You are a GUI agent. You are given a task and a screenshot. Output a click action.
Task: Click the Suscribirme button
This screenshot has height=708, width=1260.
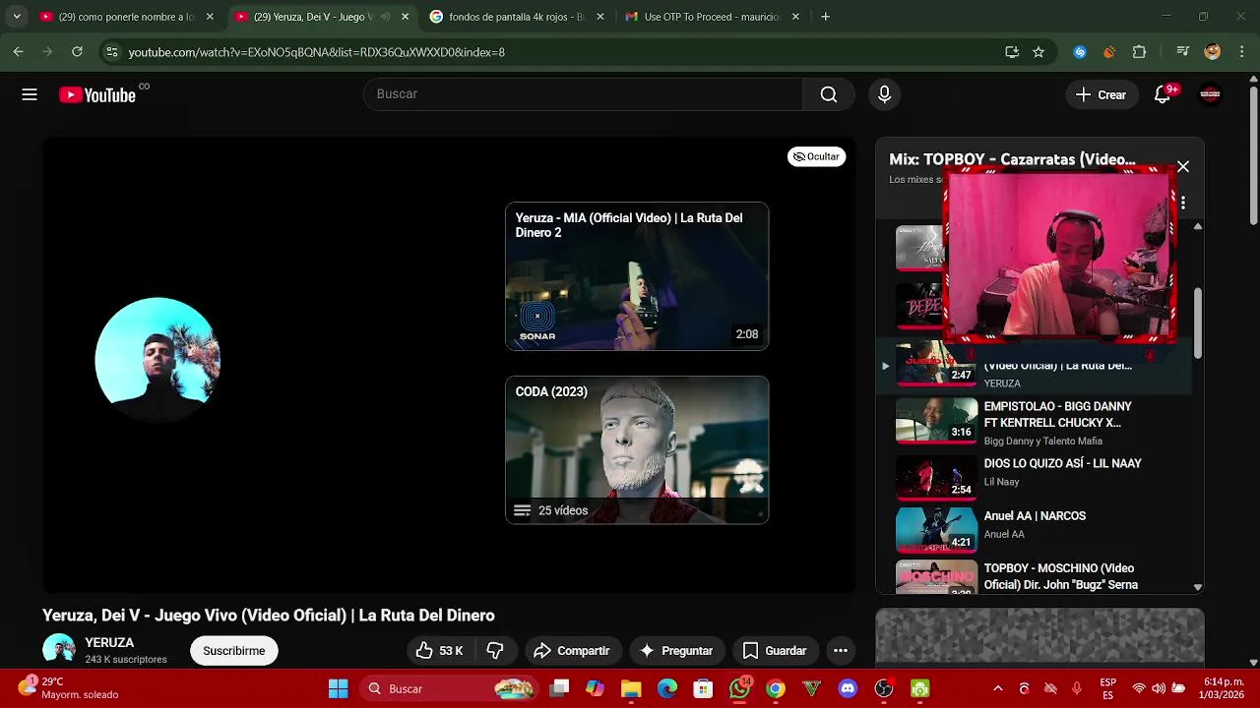(234, 651)
